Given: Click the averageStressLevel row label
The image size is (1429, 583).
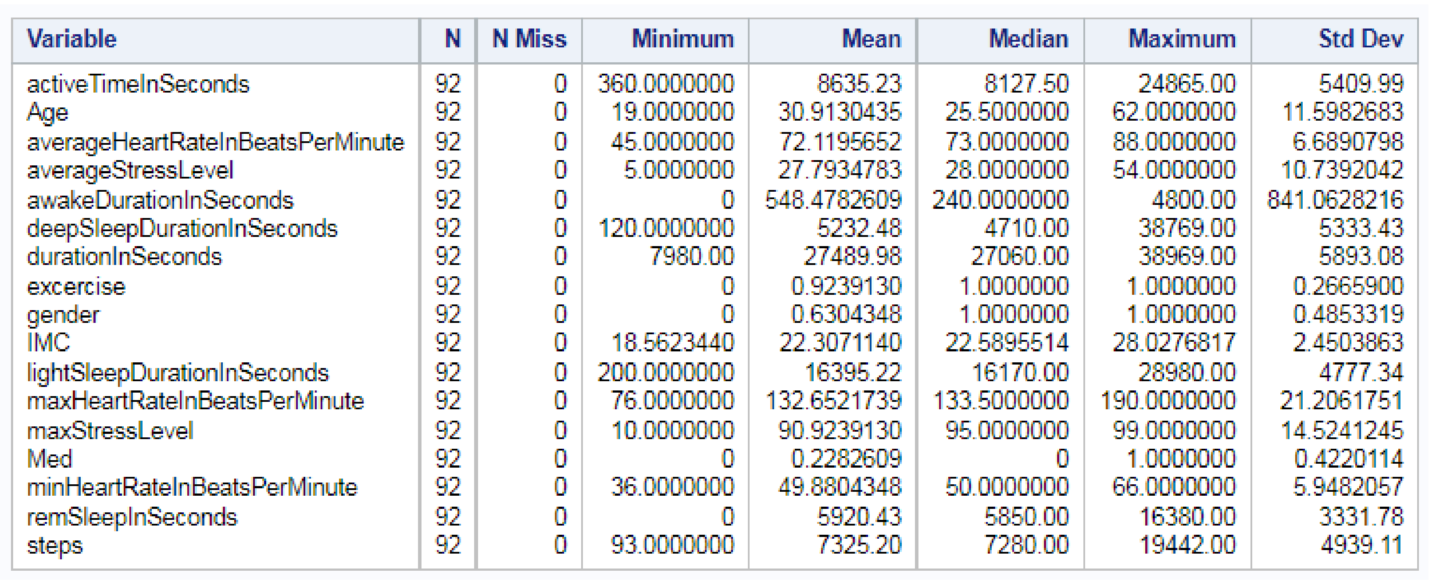Looking at the screenshot, I should pos(130,170).
